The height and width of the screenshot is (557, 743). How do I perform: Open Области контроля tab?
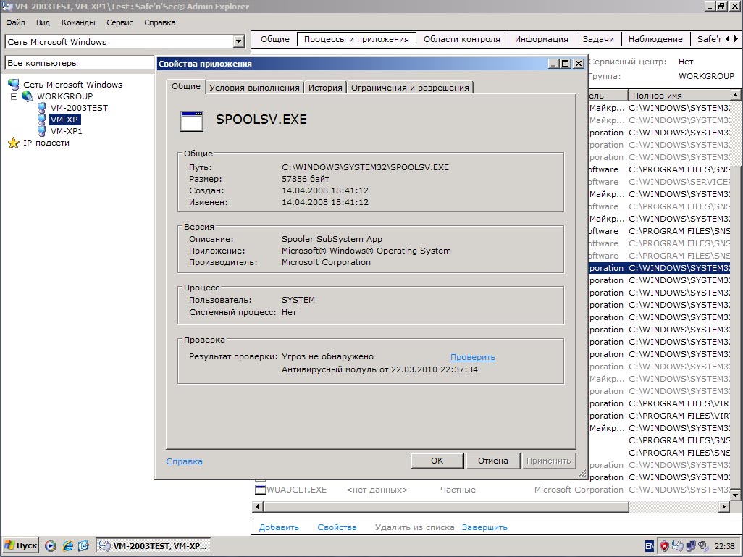point(461,39)
